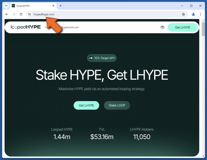Close the loopedHYPE tab

coord(53,6)
